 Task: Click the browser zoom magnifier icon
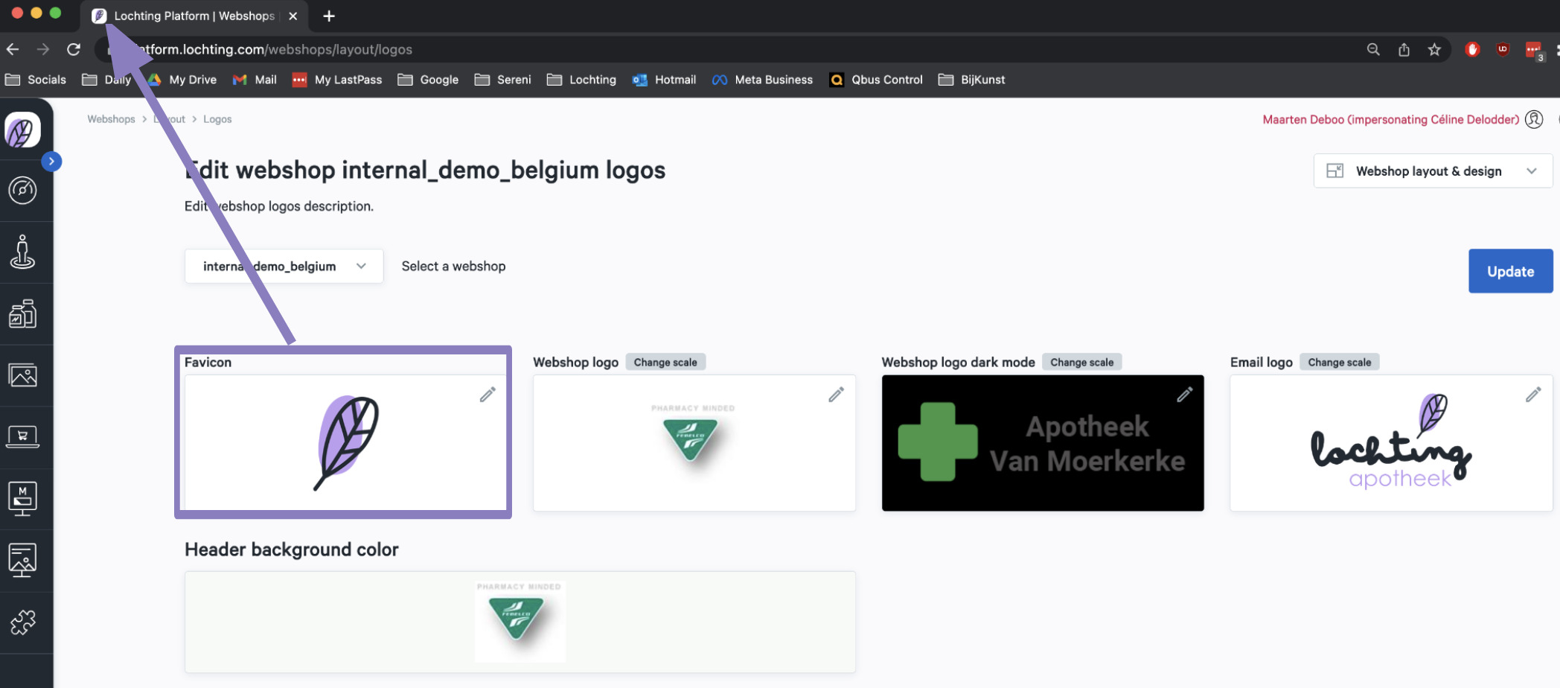click(1373, 49)
